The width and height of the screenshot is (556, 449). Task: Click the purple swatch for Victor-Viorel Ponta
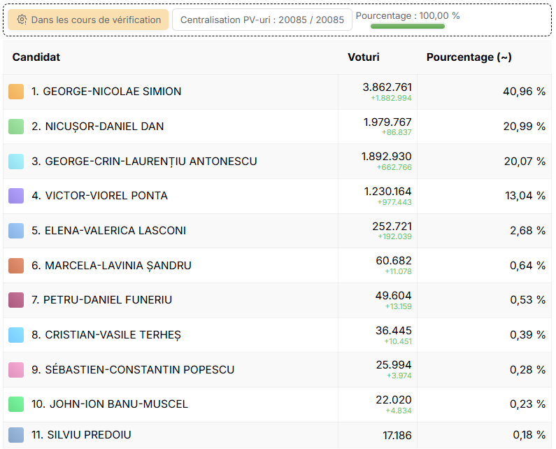[16, 196]
